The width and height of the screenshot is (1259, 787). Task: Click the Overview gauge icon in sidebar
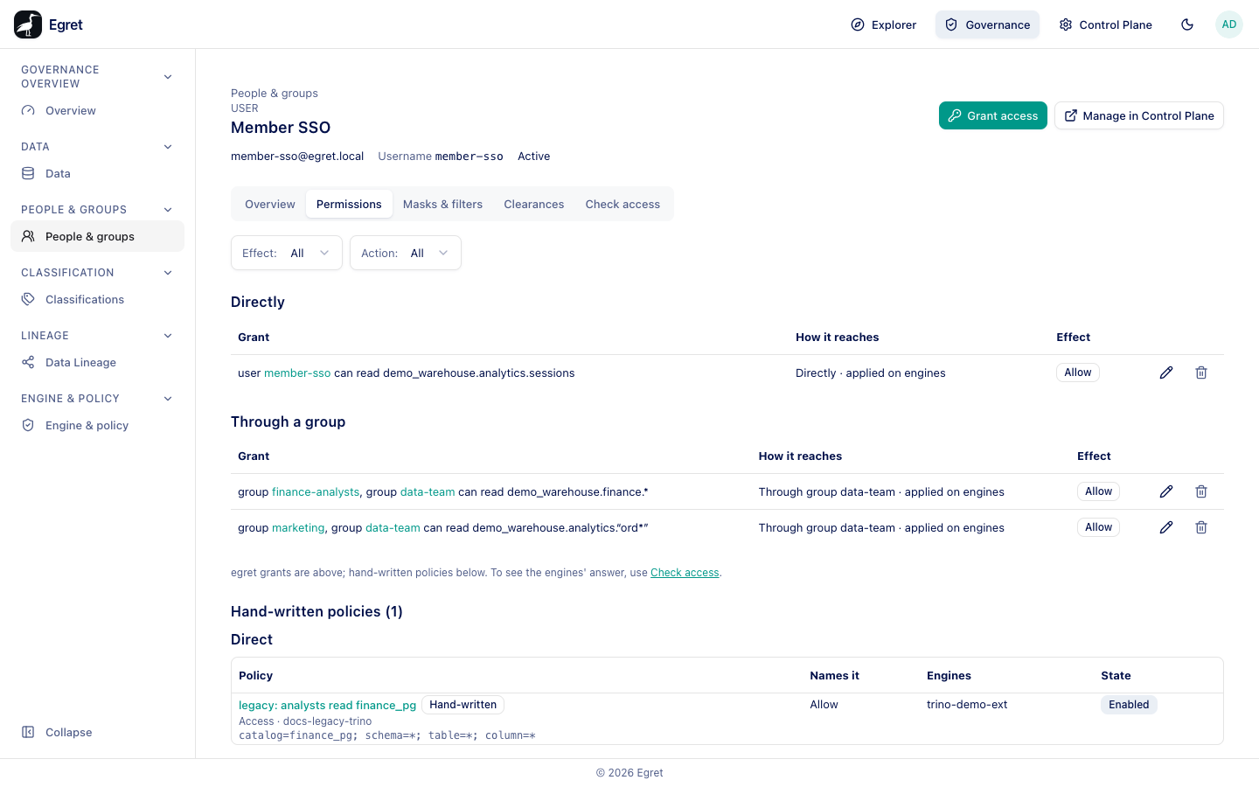tap(28, 111)
